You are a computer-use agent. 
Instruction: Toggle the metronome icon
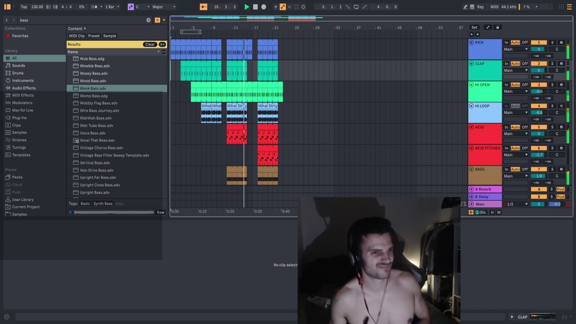[95, 7]
